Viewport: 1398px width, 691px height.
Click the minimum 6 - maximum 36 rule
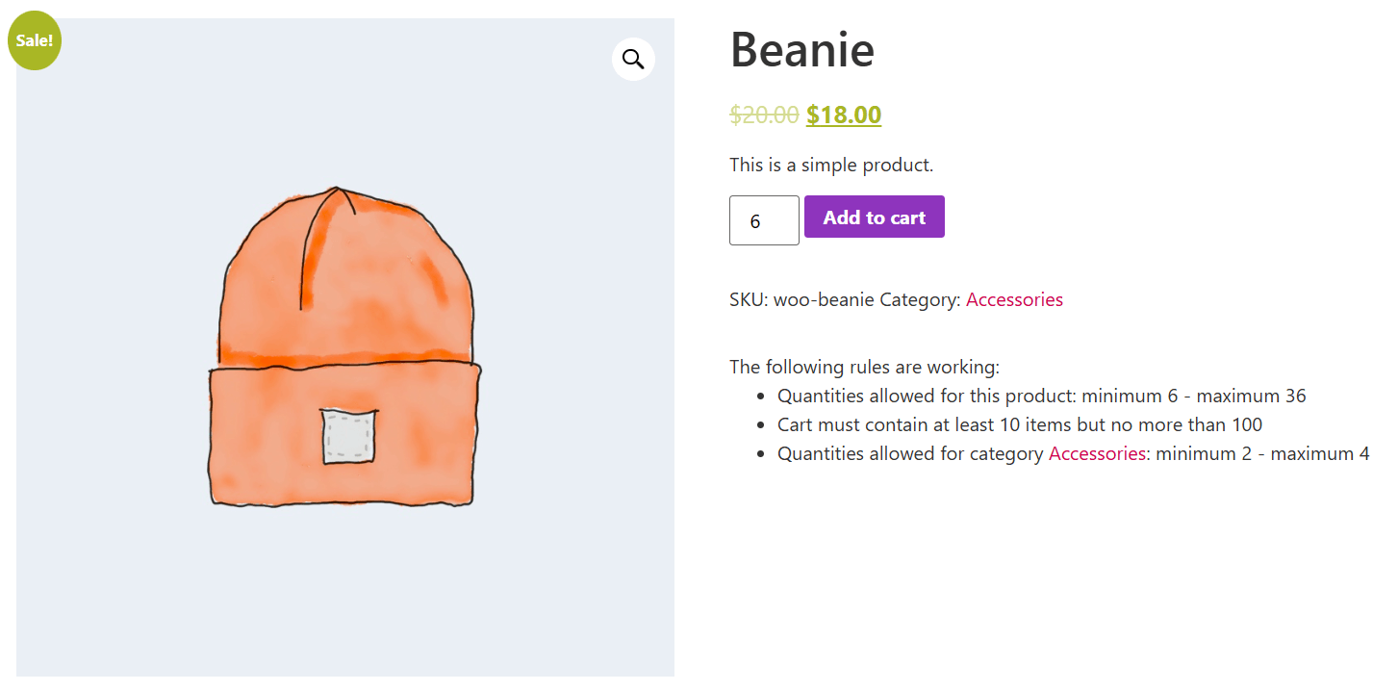(1193, 396)
